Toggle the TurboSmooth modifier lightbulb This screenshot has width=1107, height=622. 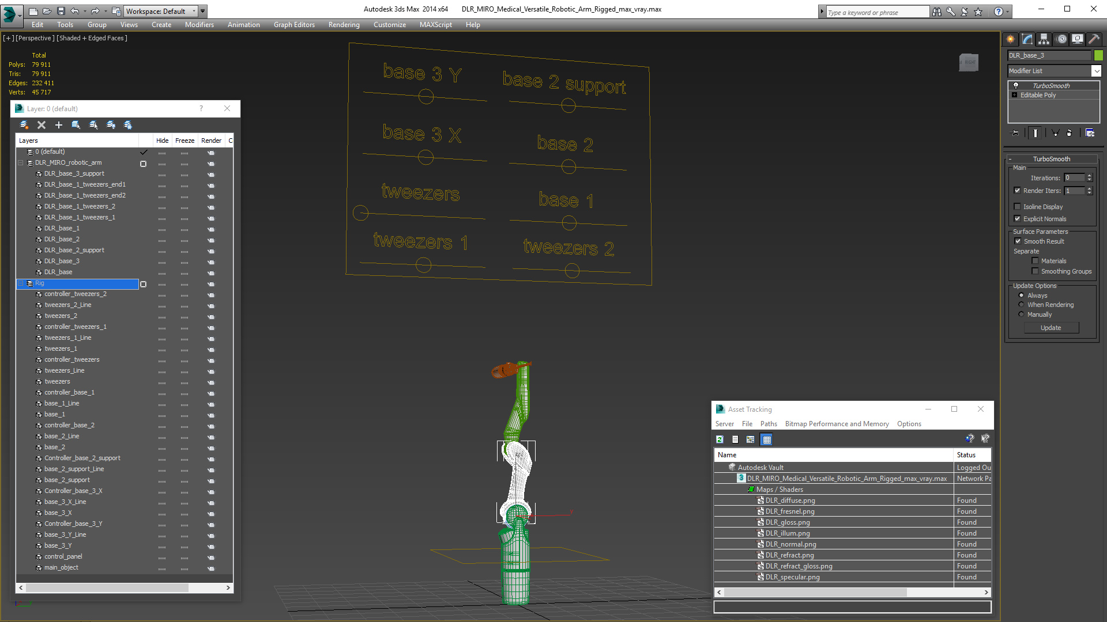[x=1016, y=86]
